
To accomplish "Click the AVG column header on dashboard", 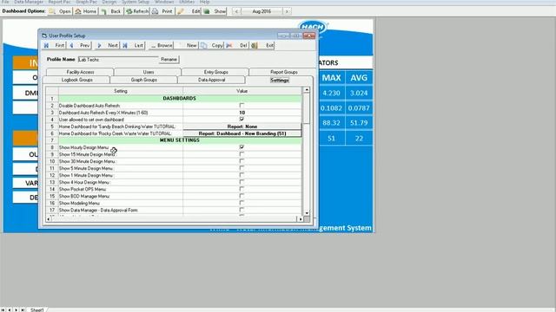I will tap(359, 78).
